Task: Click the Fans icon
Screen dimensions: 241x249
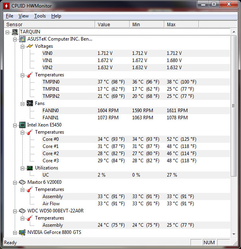Action: (30, 103)
